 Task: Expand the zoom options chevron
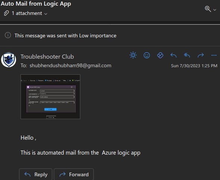(215, 10)
